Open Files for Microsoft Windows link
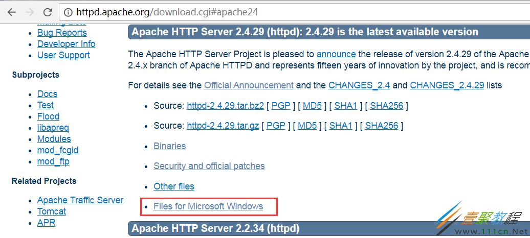The width and height of the screenshot is (530, 238). [x=208, y=206]
